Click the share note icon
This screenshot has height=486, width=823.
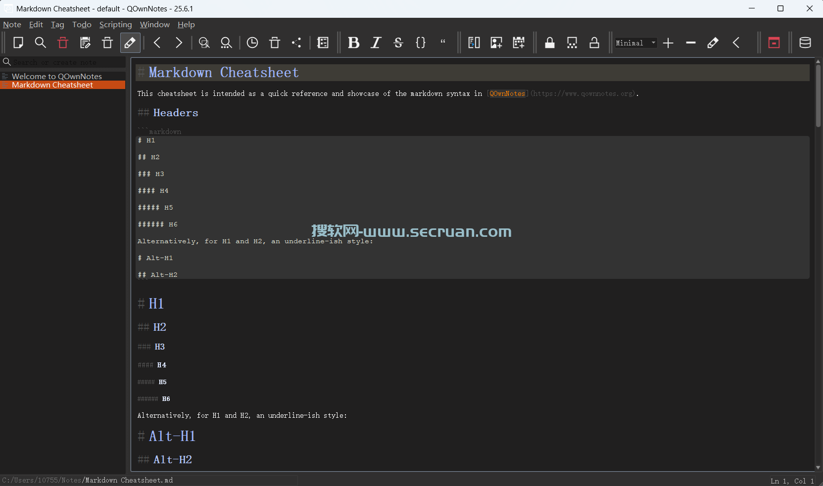[x=296, y=43]
